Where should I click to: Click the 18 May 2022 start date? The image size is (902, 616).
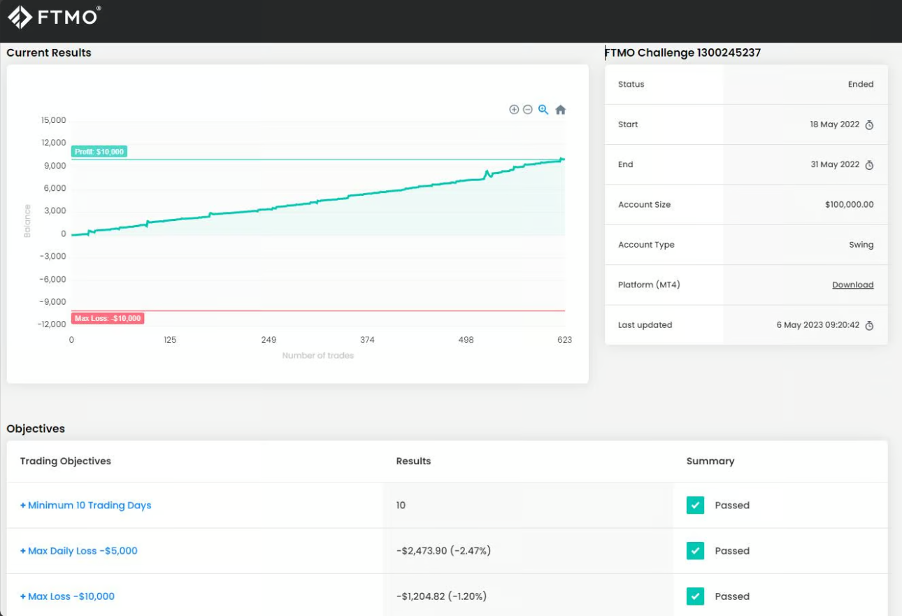pos(834,124)
